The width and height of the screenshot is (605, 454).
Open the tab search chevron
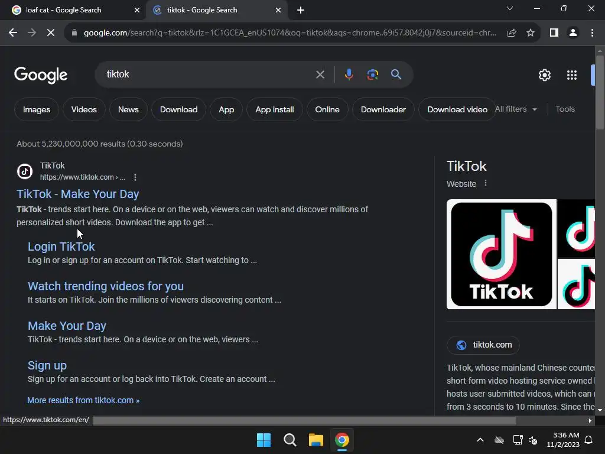(510, 8)
